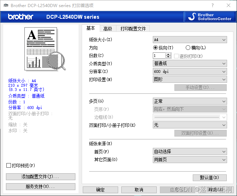Click the 纸张大小 : A4 summary text
This screenshot has width=237, height=196.
click(x=22, y=81)
